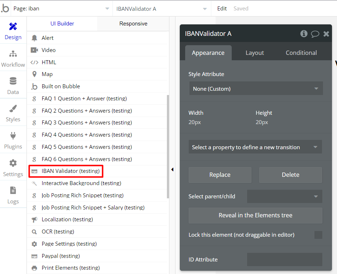The height and width of the screenshot is (274, 337).
Task: Switch to the Layout tab
Action: pyautogui.click(x=255, y=53)
